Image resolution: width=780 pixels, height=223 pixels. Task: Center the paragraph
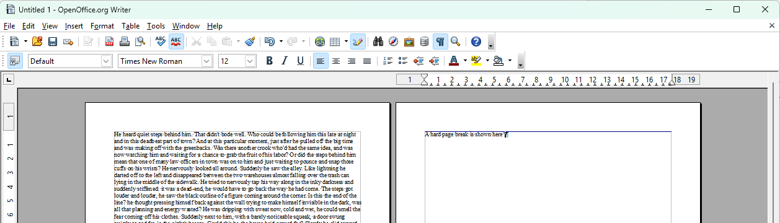coord(336,61)
